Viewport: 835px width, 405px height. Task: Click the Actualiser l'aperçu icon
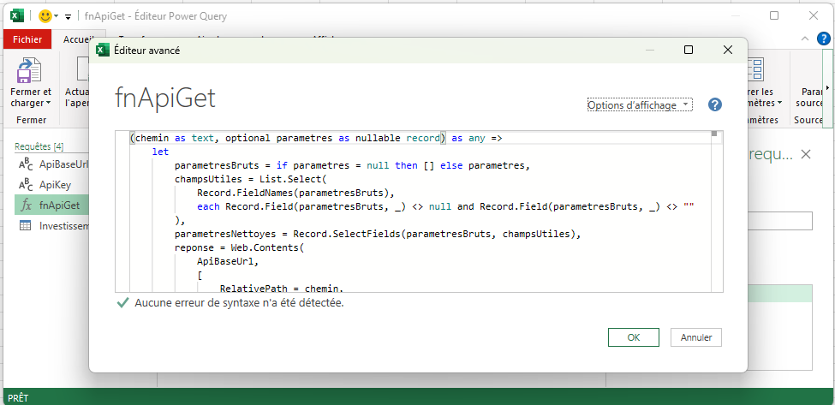(83, 70)
